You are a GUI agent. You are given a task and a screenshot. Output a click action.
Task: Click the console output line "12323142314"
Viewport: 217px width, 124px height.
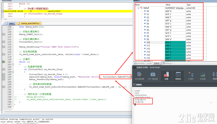(140, 95)
